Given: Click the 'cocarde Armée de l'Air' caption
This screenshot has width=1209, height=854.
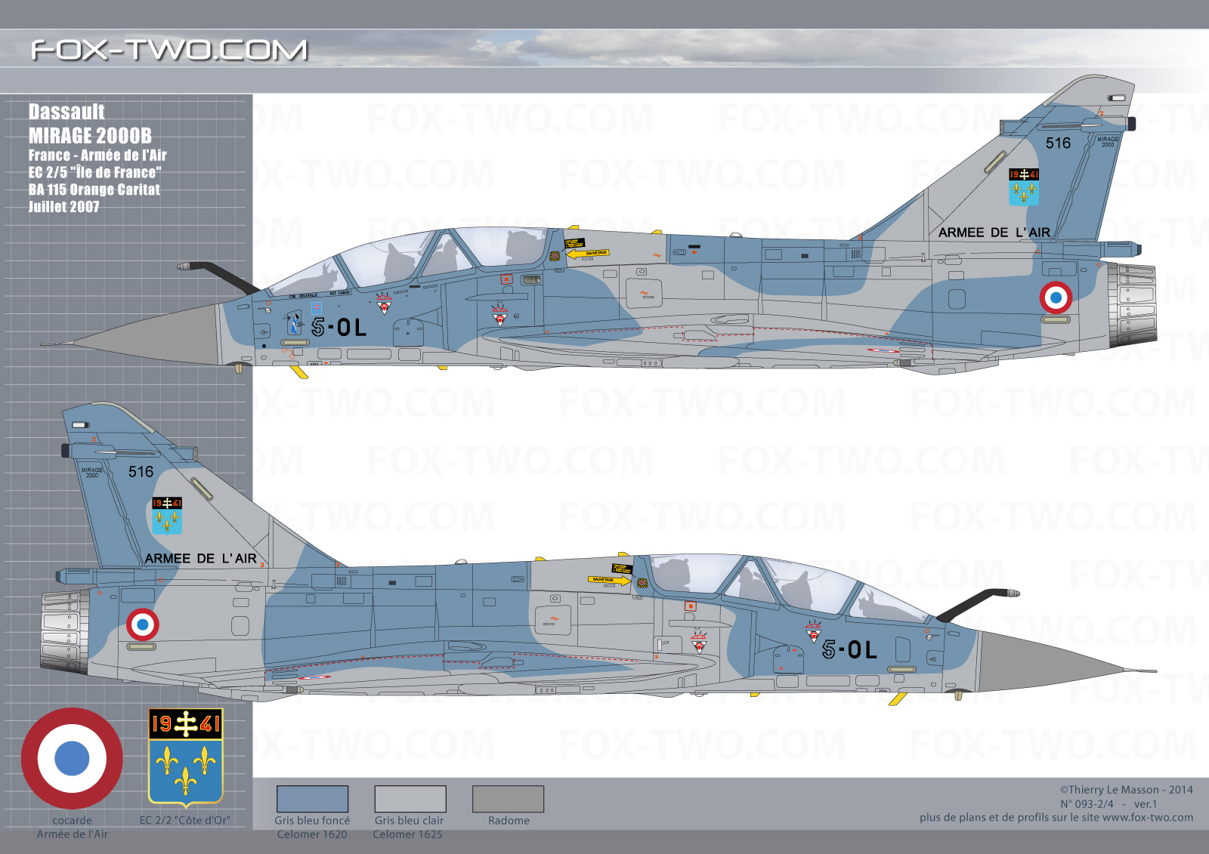Looking at the screenshot, I should [72, 827].
